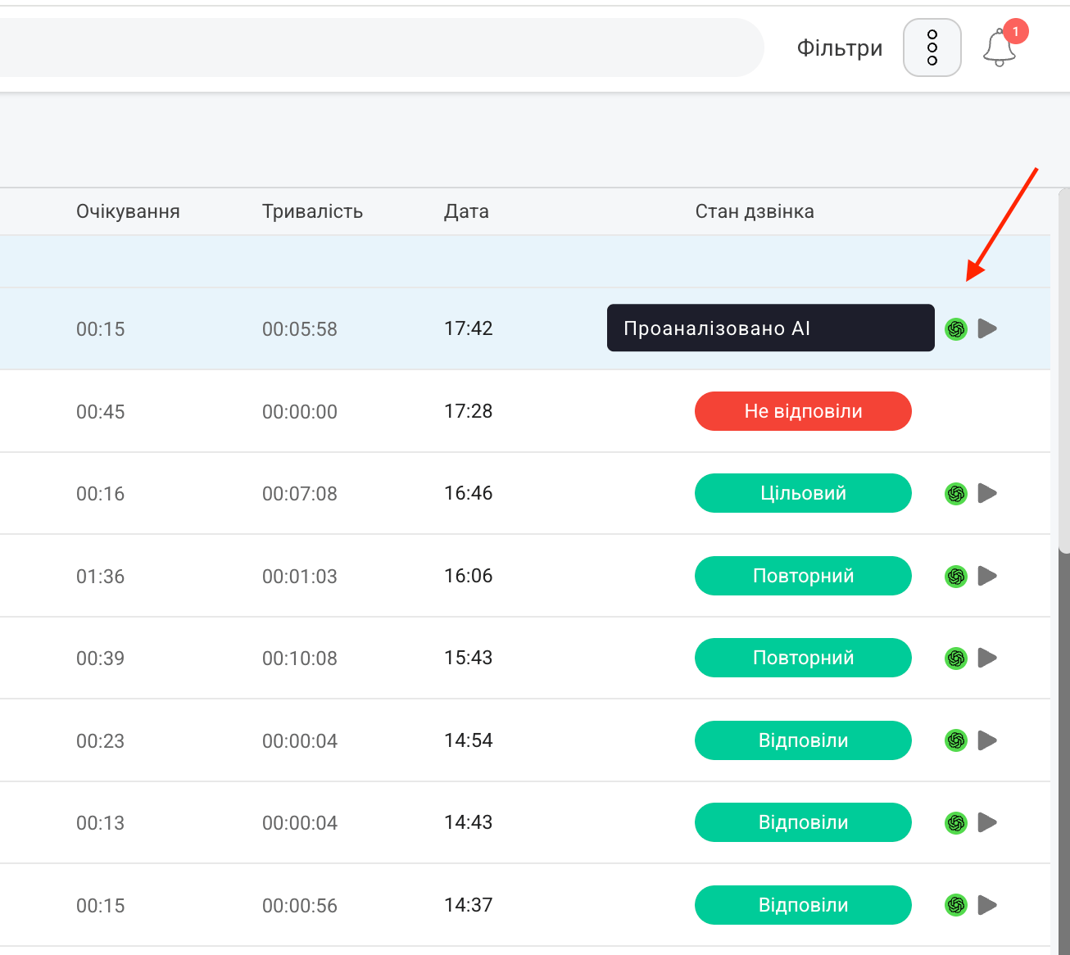Open AI analysis for the 16:46 call

pos(956,494)
